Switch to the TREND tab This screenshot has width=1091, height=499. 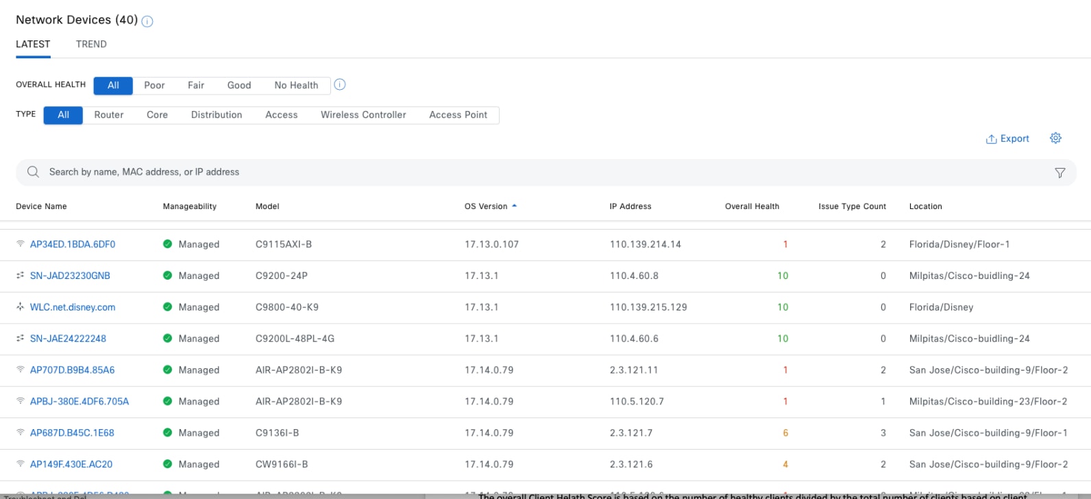[91, 45]
